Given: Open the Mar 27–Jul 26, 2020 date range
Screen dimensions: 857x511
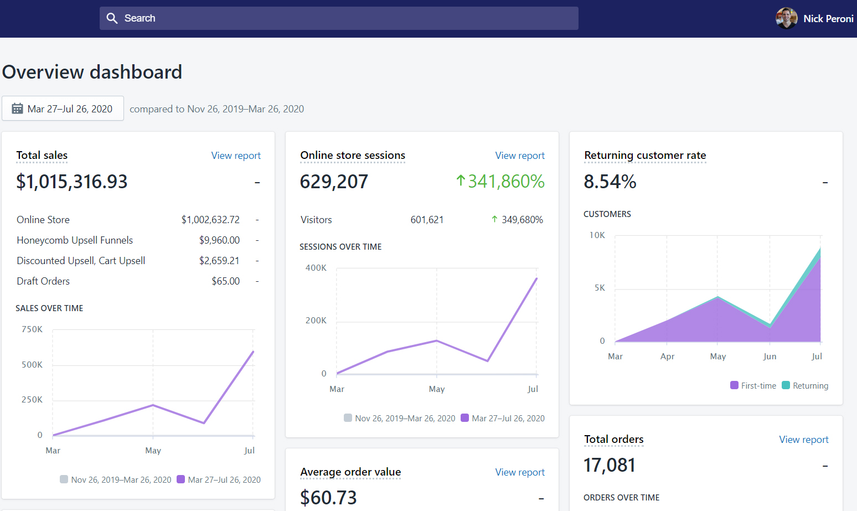Looking at the screenshot, I should click(63, 109).
